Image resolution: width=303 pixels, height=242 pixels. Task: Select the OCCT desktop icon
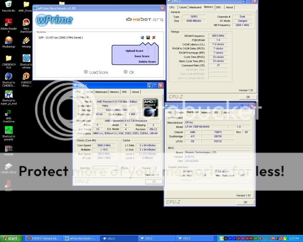(9, 186)
